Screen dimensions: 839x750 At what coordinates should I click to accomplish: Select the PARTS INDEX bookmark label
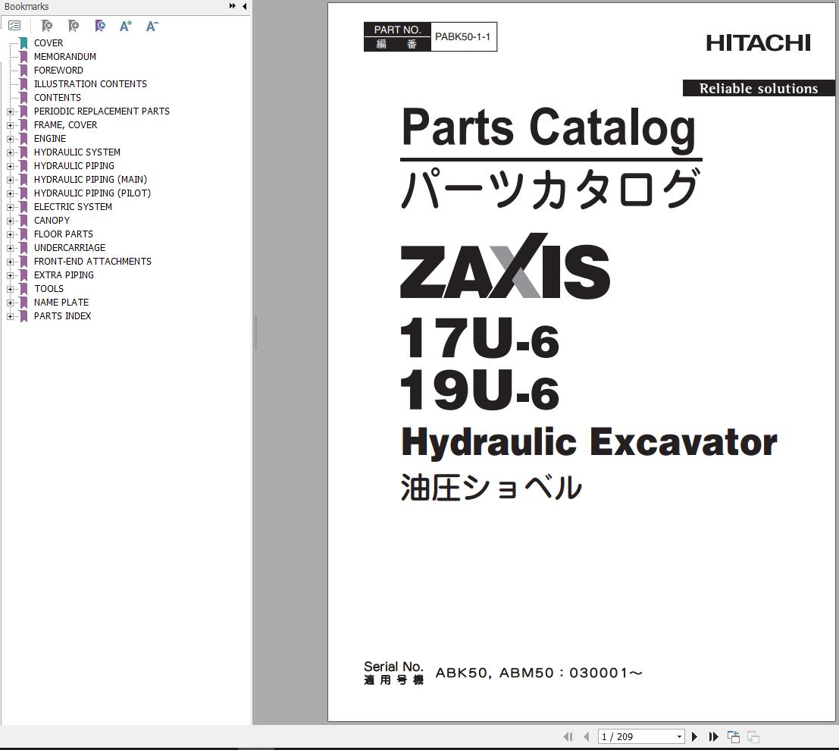click(x=62, y=315)
